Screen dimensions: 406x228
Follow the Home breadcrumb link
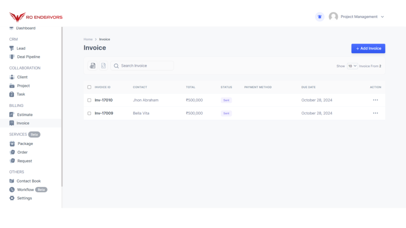[88, 39]
